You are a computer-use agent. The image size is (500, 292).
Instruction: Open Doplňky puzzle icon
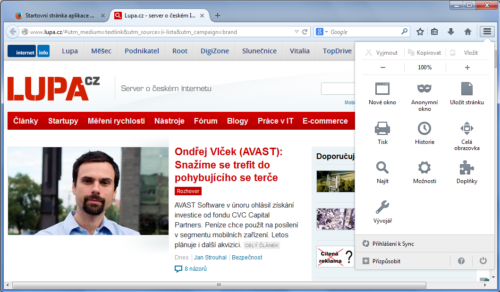467,172
